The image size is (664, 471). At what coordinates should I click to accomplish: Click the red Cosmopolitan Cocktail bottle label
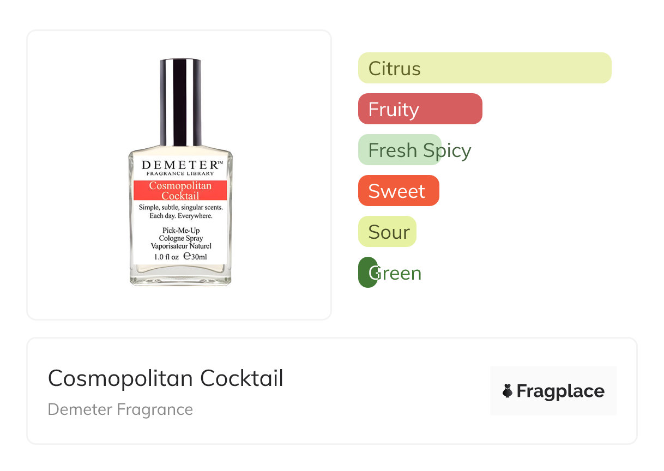click(180, 190)
